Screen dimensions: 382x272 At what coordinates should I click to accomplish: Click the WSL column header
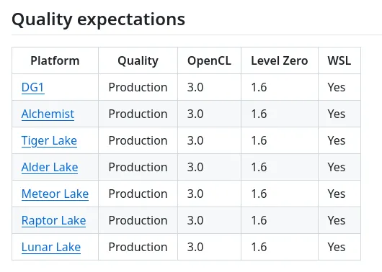pos(339,60)
